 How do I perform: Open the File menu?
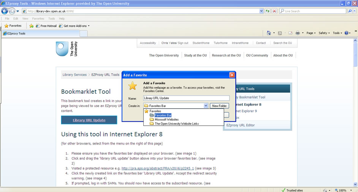click(7, 19)
